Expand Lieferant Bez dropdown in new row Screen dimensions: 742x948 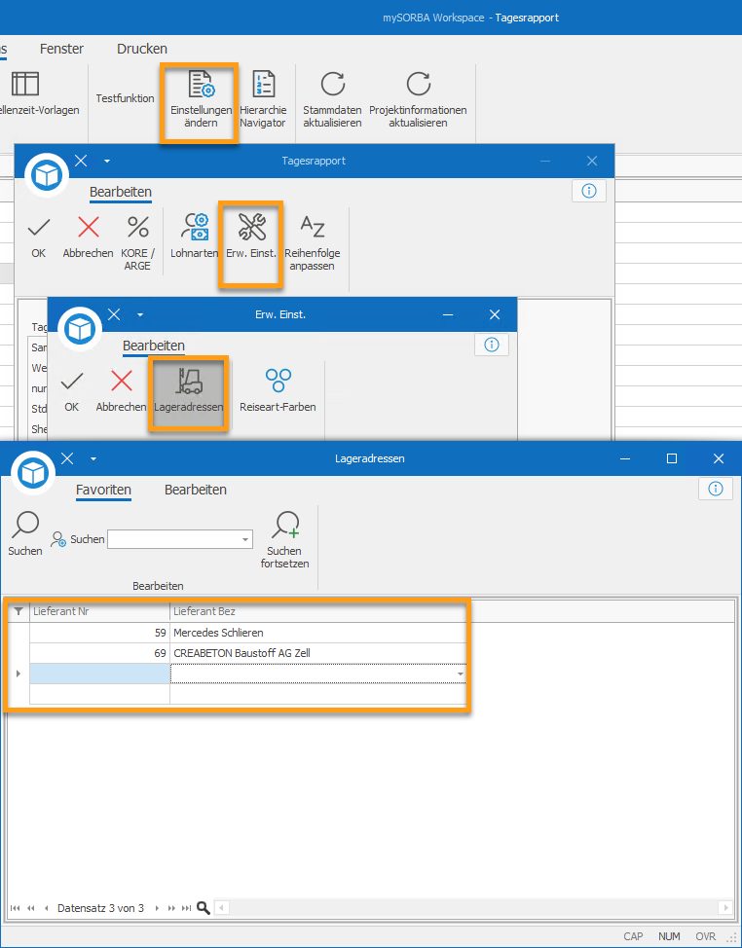coord(461,674)
